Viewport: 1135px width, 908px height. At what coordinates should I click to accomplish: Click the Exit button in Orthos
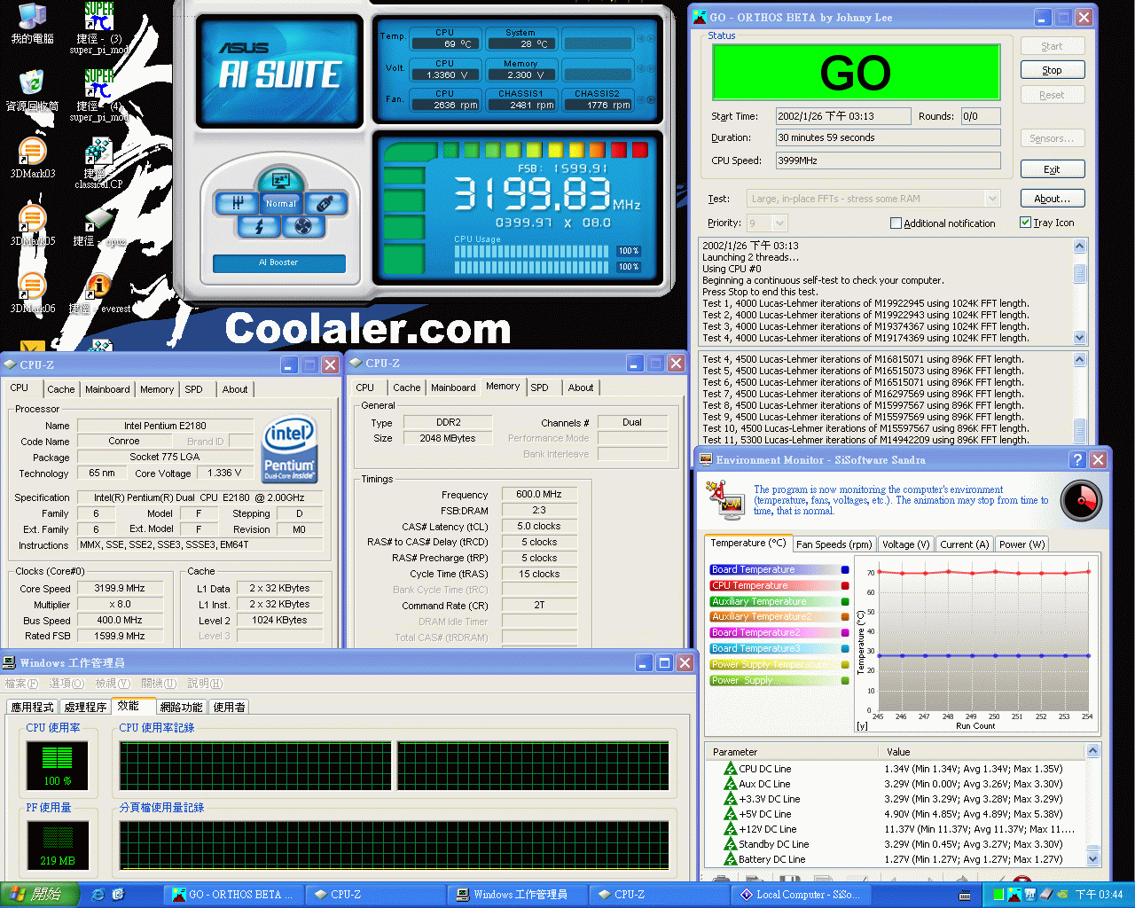pyautogui.click(x=1052, y=169)
